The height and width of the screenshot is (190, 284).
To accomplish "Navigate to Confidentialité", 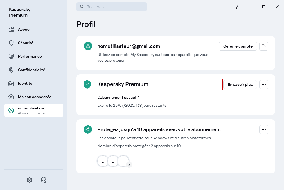I will tap(31, 70).
